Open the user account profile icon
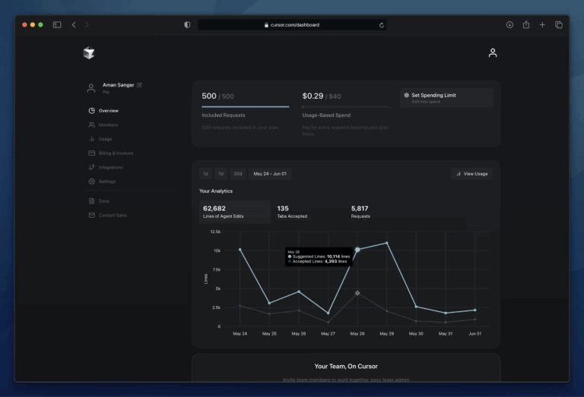This screenshot has height=397, width=584. [493, 52]
